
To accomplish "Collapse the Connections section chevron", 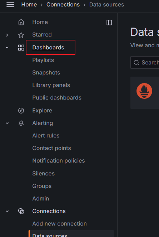I will tap(7, 211).
